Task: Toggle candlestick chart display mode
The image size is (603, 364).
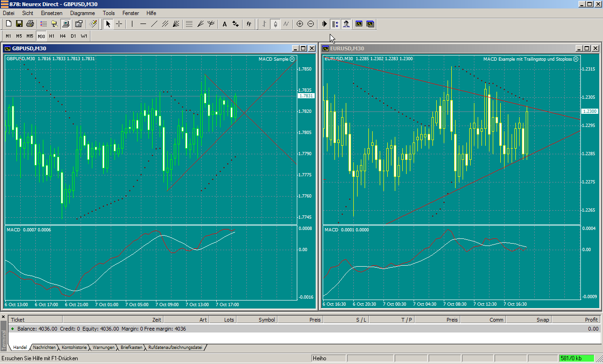Action: 275,24
